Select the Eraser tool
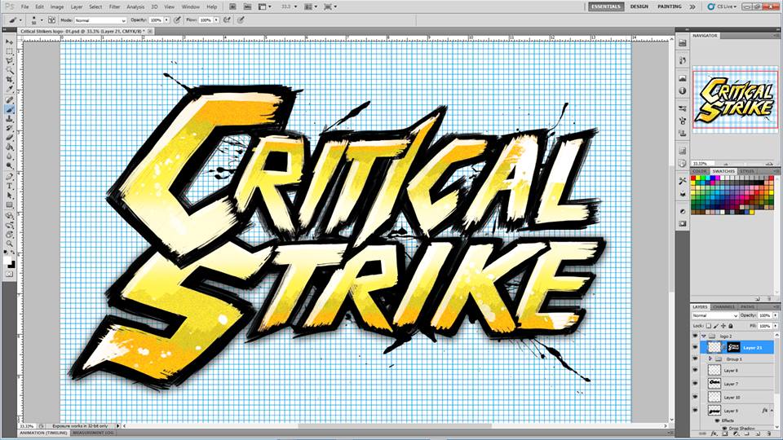The height and width of the screenshot is (440, 783). (10, 138)
